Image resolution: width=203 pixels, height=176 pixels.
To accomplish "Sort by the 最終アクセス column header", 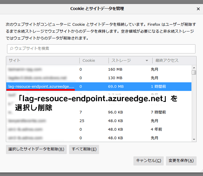I will [174, 61].
